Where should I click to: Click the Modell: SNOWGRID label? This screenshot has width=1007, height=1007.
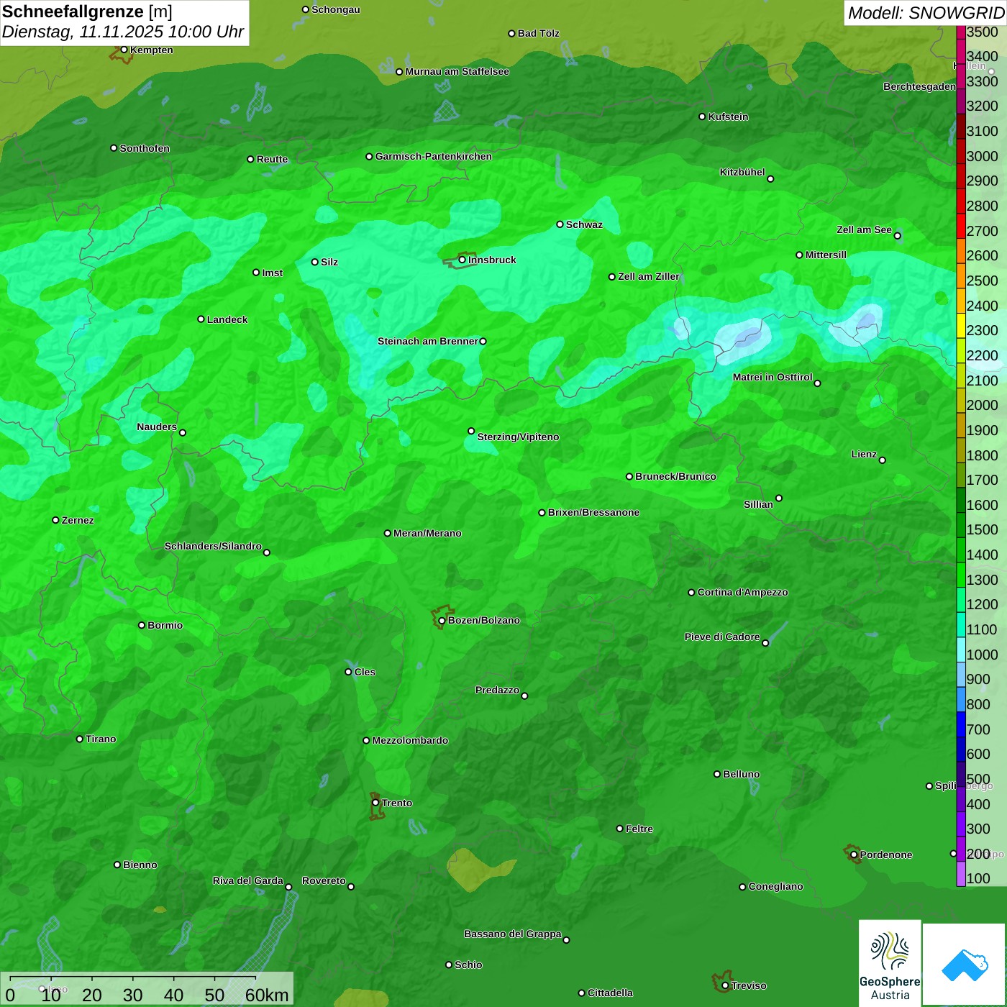click(926, 13)
